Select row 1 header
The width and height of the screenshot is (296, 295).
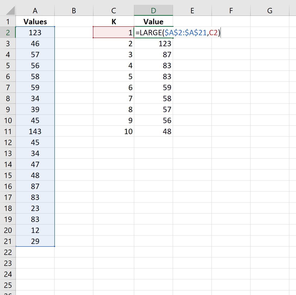8,21
